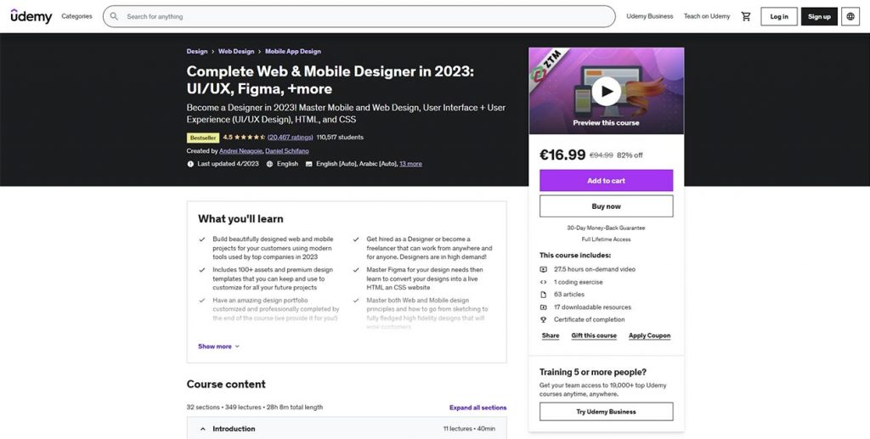Click the Share link

pos(551,336)
